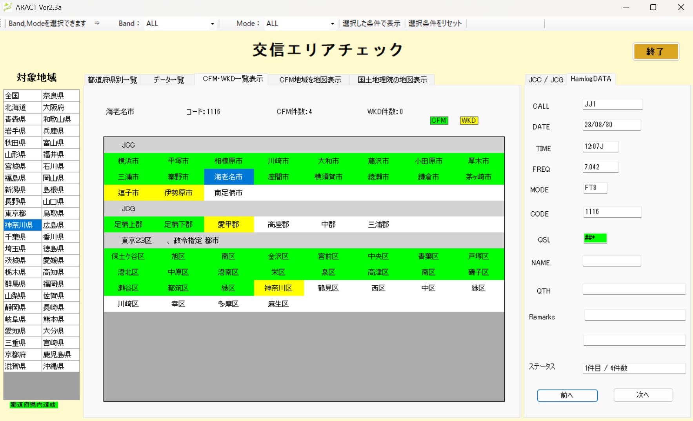Click the yellow 神奈川区 cell
This screenshot has height=421, width=693.
[278, 288]
